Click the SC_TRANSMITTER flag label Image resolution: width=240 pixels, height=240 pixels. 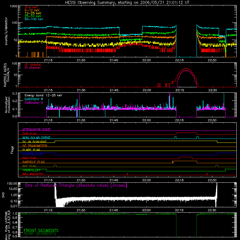point(35,145)
